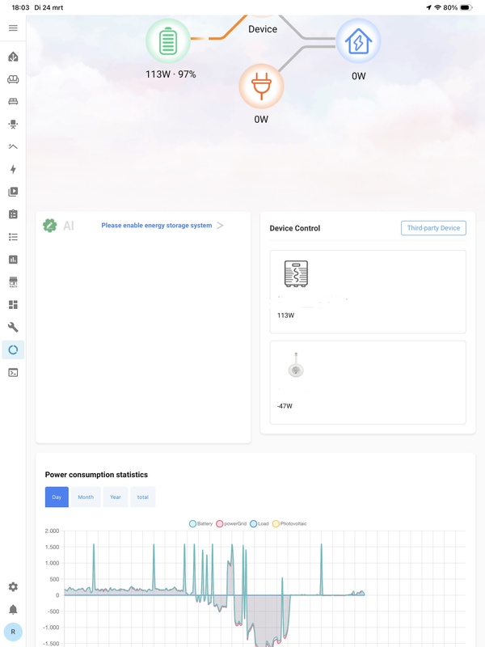
Task: Open the Logbook list icon
Action: coord(13,237)
